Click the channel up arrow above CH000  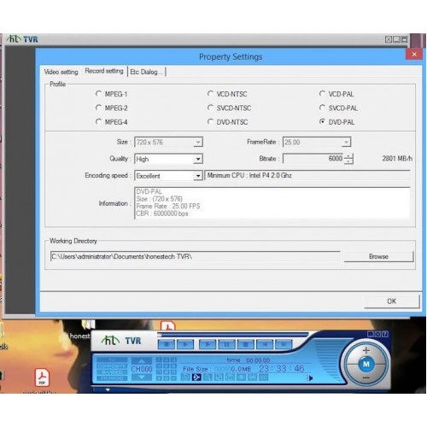[x=142, y=361]
